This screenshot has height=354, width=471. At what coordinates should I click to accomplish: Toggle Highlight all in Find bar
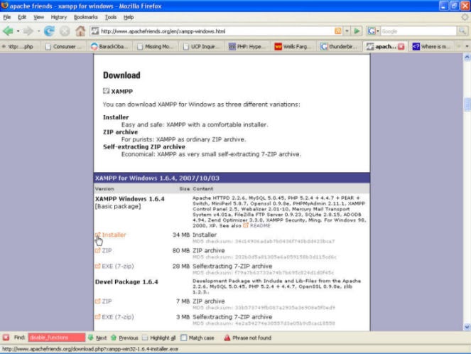pos(158,338)
